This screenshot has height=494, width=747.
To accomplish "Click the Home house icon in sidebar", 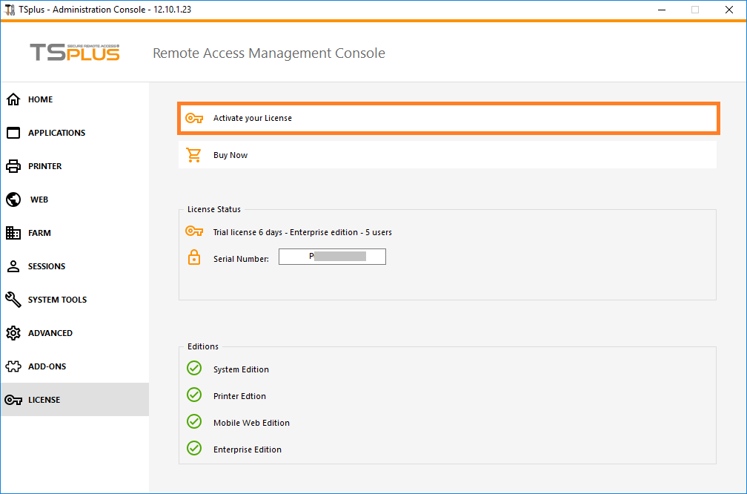I will point(13,99).
